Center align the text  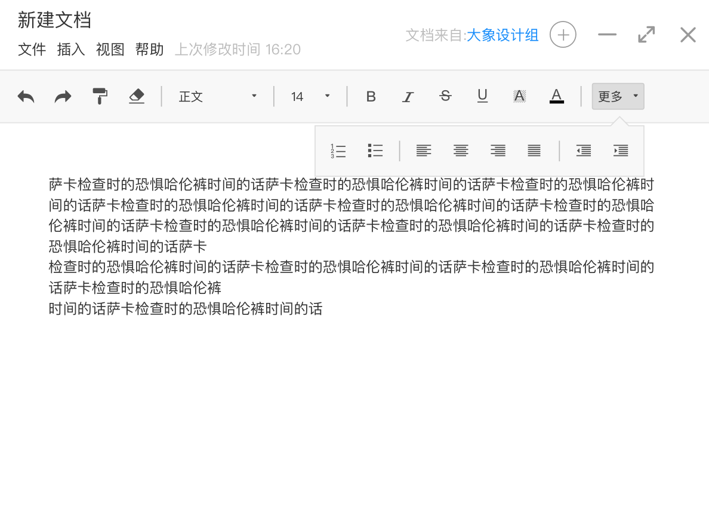point(461,151)
